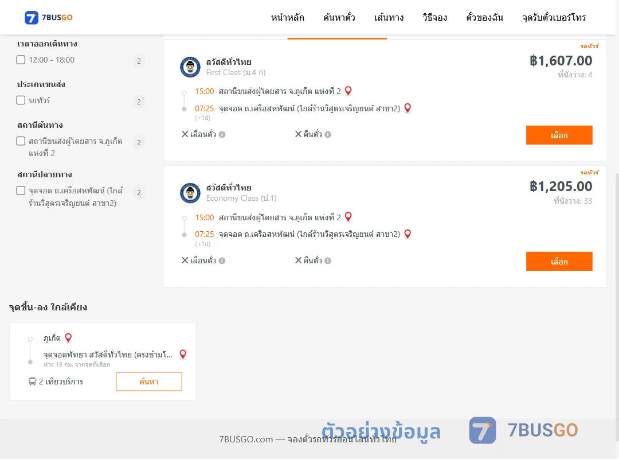Click info icon beside คืนตั๋ว on Economy Class

pos(328,260)
